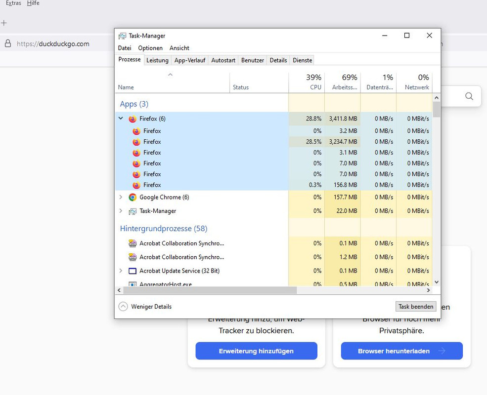Click the duckduckgo.com address bar
Screen dimensions: 487x395
[x=53, y=44]
